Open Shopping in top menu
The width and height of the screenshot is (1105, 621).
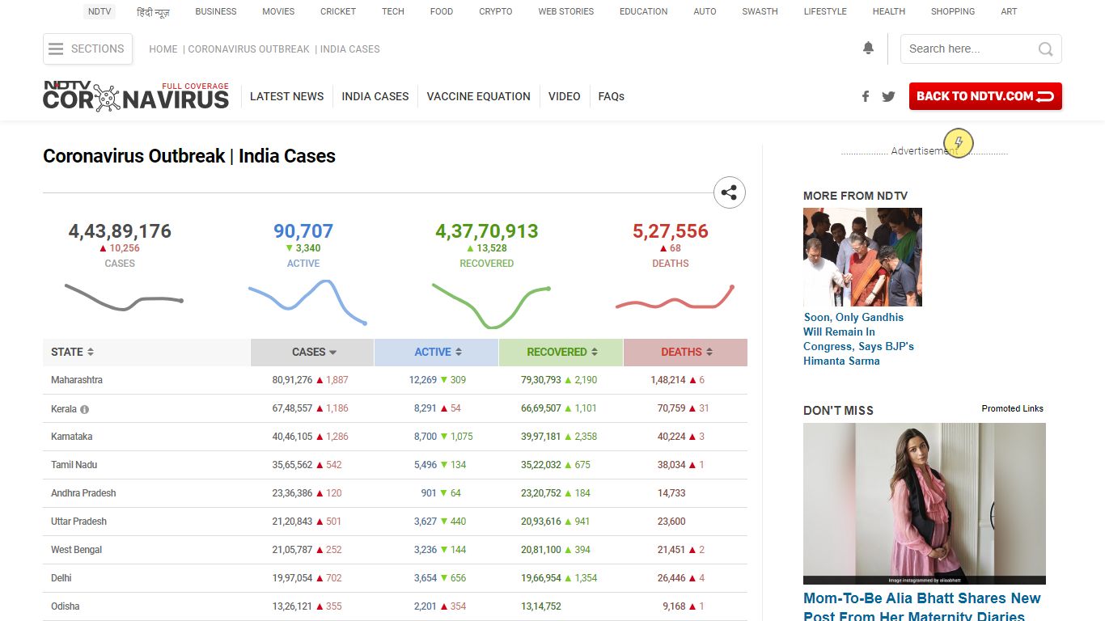(x=953, y=11)
